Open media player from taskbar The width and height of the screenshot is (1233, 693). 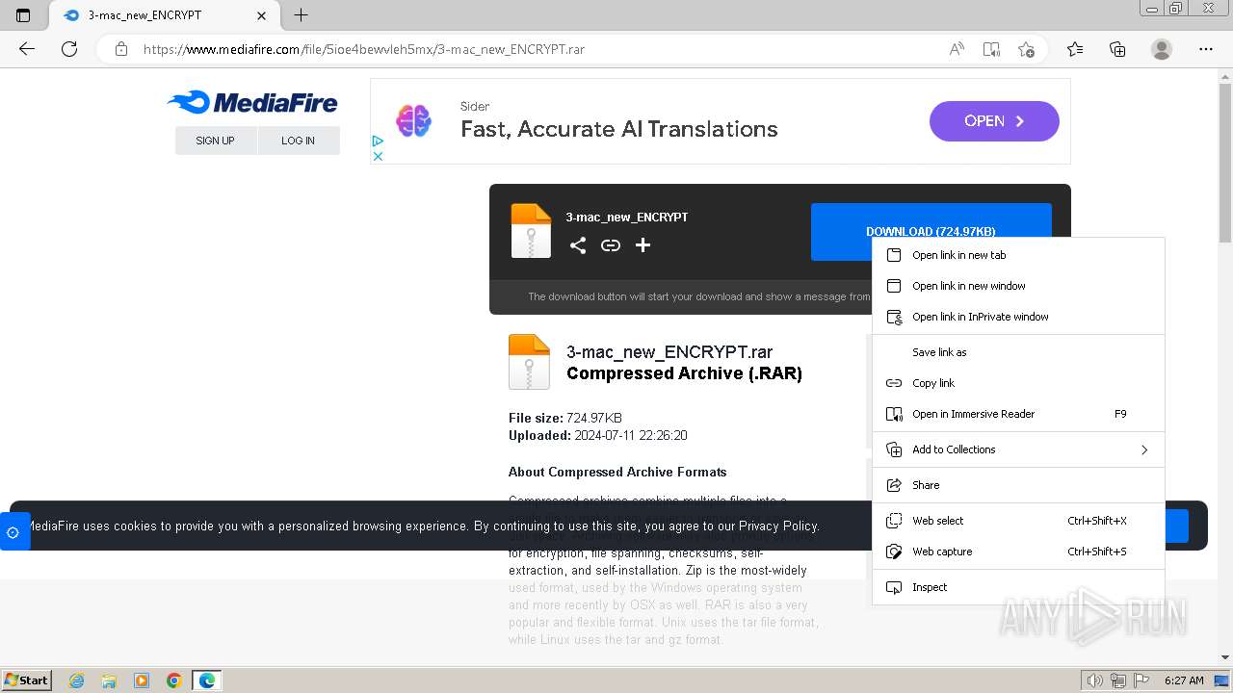[x=142, y=680]
